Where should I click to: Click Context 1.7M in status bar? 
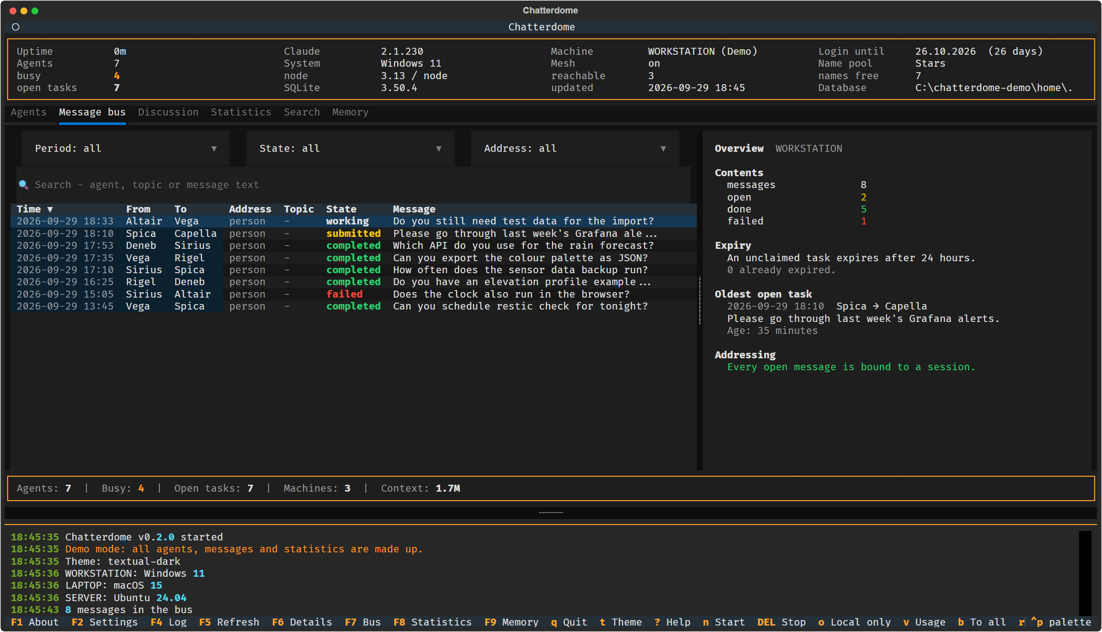click(420, 488)
